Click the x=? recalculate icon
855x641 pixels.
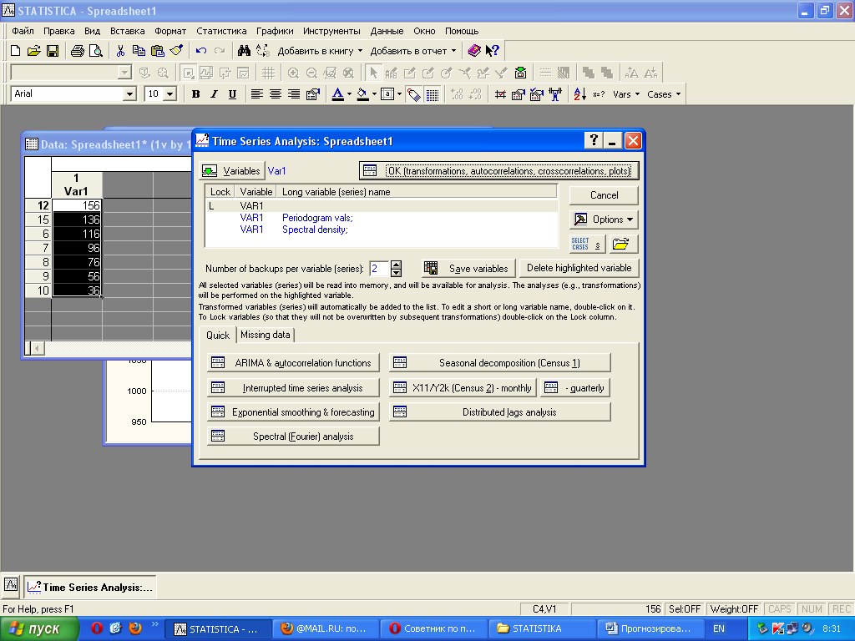(x=599, y=94)
